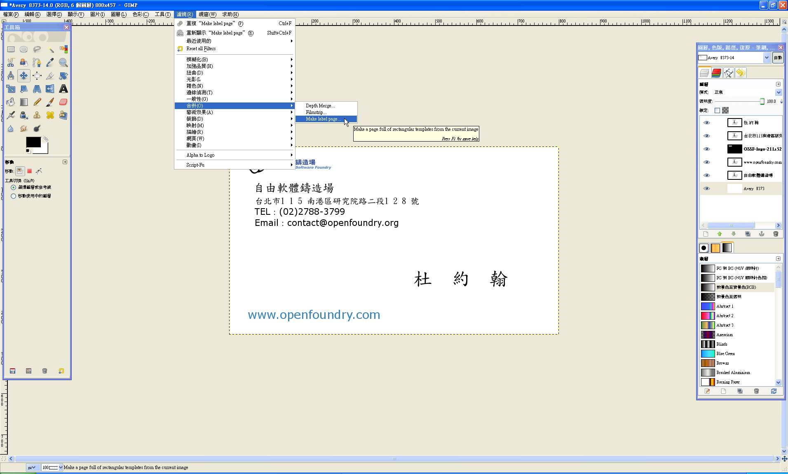Click the anchor layer icon
This screenshot has width=788, height=474.
click(x=762, y=234)
